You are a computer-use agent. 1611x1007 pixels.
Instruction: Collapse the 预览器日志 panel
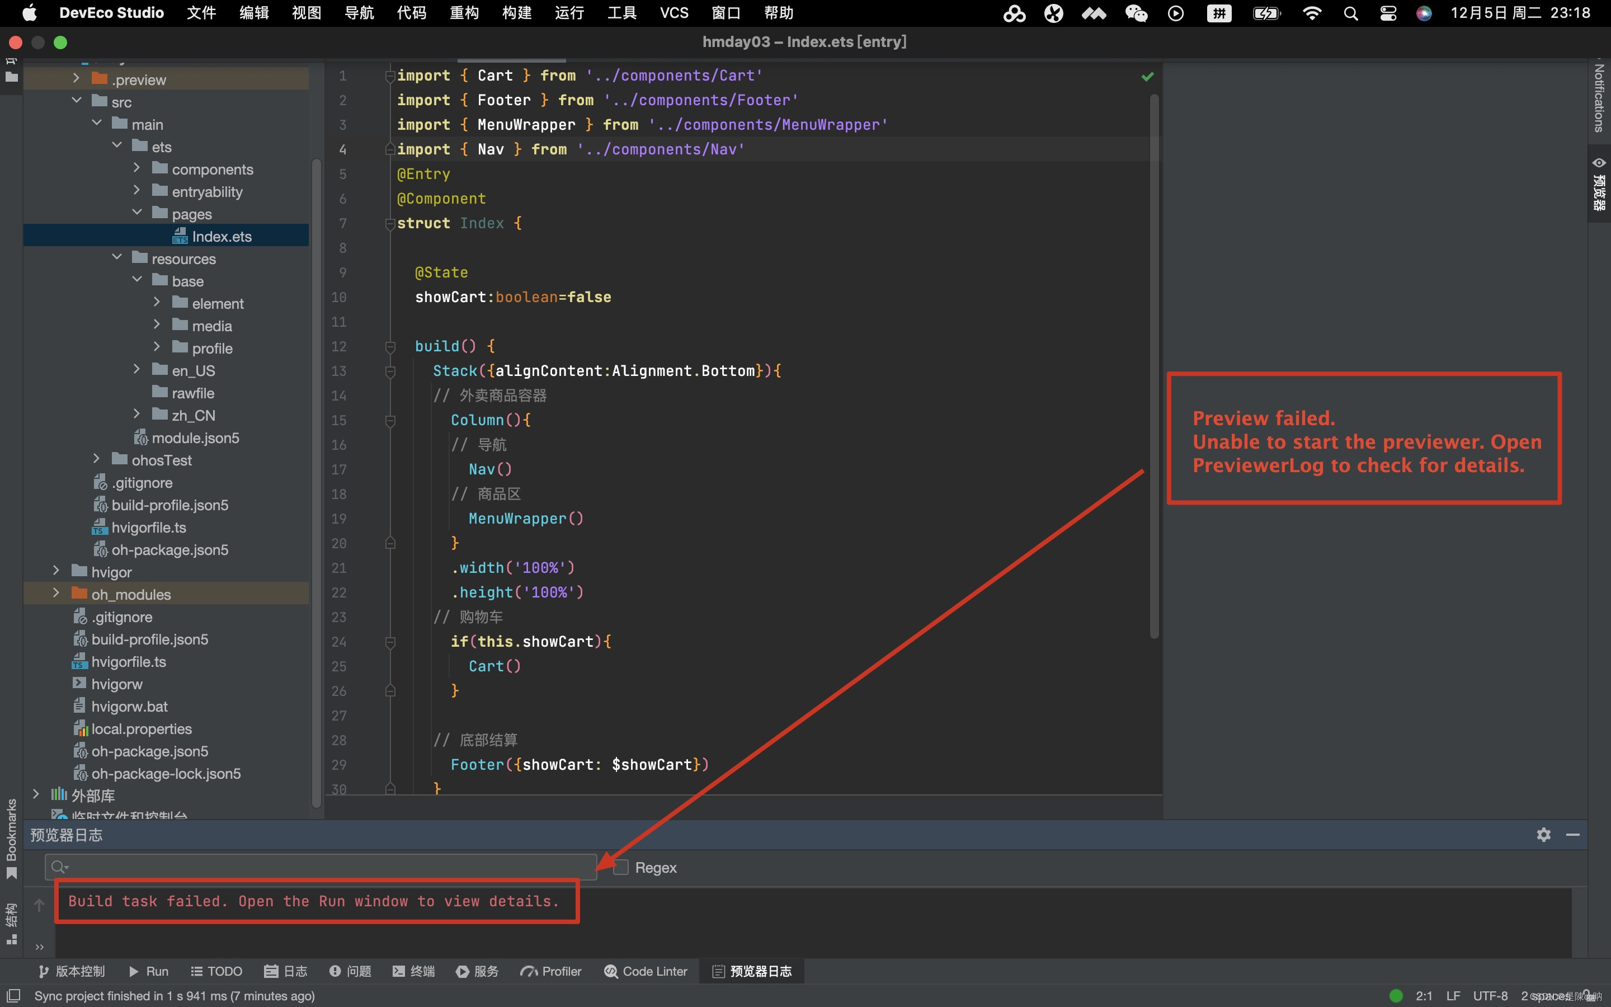pyautogui.click(x=1574, y=835)
